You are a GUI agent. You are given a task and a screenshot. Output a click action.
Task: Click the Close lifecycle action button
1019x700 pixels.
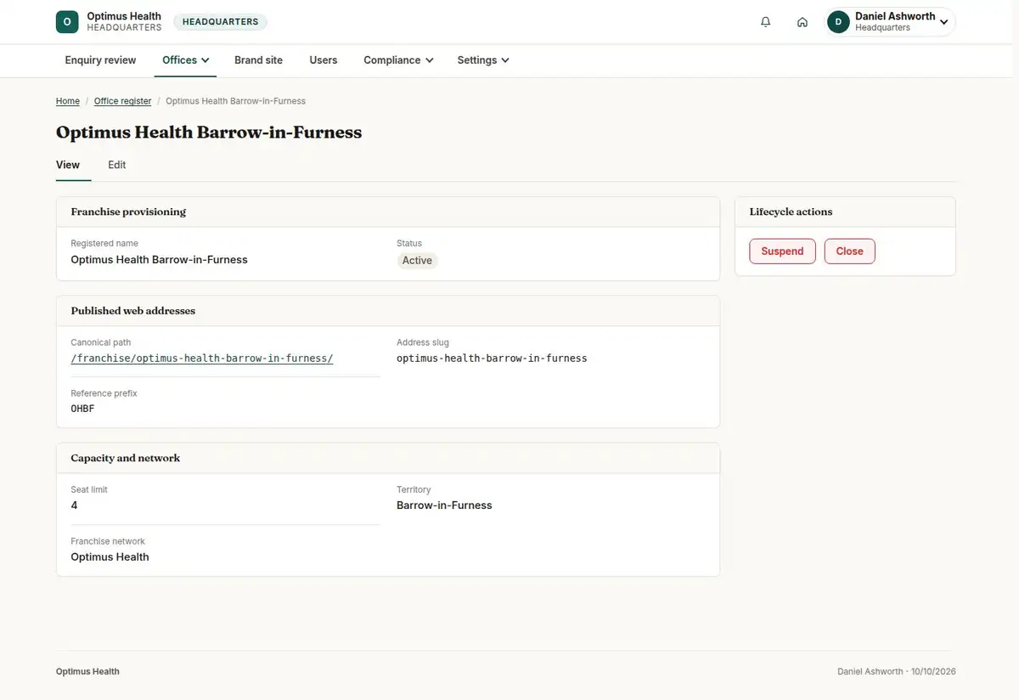849,251
